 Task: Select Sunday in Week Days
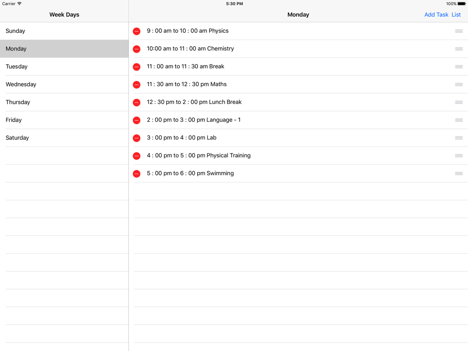click(64, 31)
